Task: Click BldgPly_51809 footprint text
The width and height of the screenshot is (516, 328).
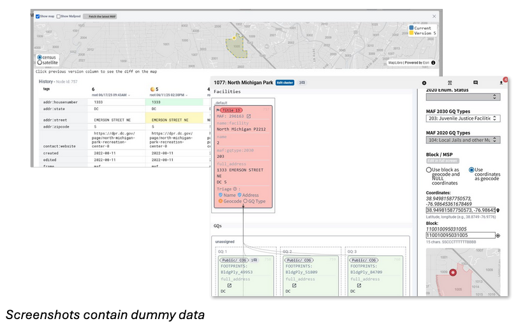Action: (x=302, y=272)
